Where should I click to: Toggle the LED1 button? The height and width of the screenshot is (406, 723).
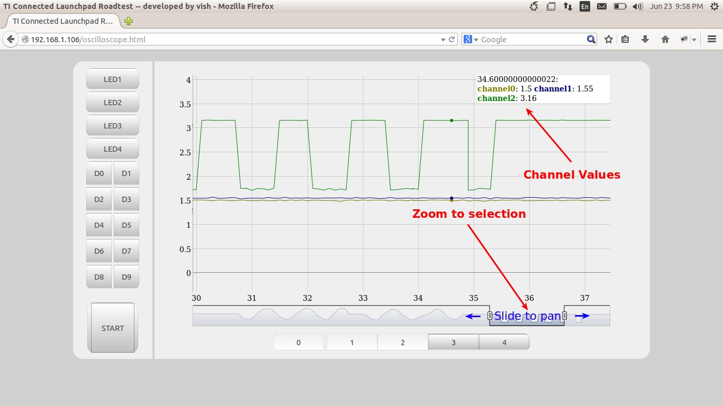tap(113, 79)
